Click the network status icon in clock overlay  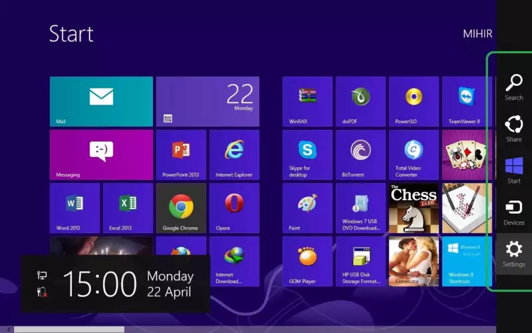click(42, 275)
